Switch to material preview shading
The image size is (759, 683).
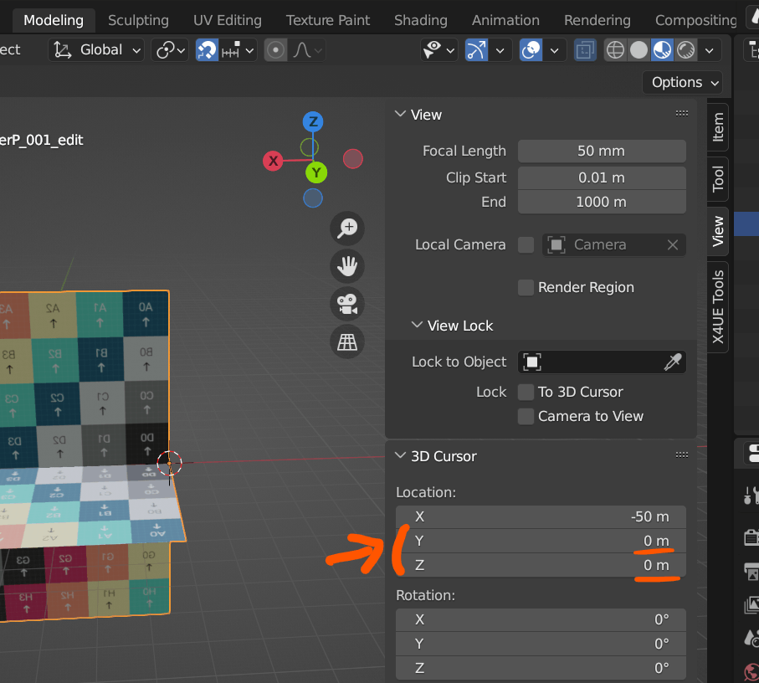click(662, 50)
